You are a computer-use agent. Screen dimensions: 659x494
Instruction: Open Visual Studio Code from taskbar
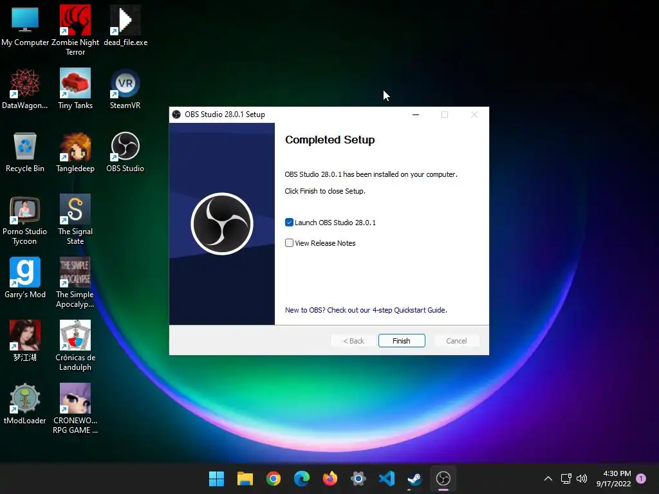pos(387,479)
